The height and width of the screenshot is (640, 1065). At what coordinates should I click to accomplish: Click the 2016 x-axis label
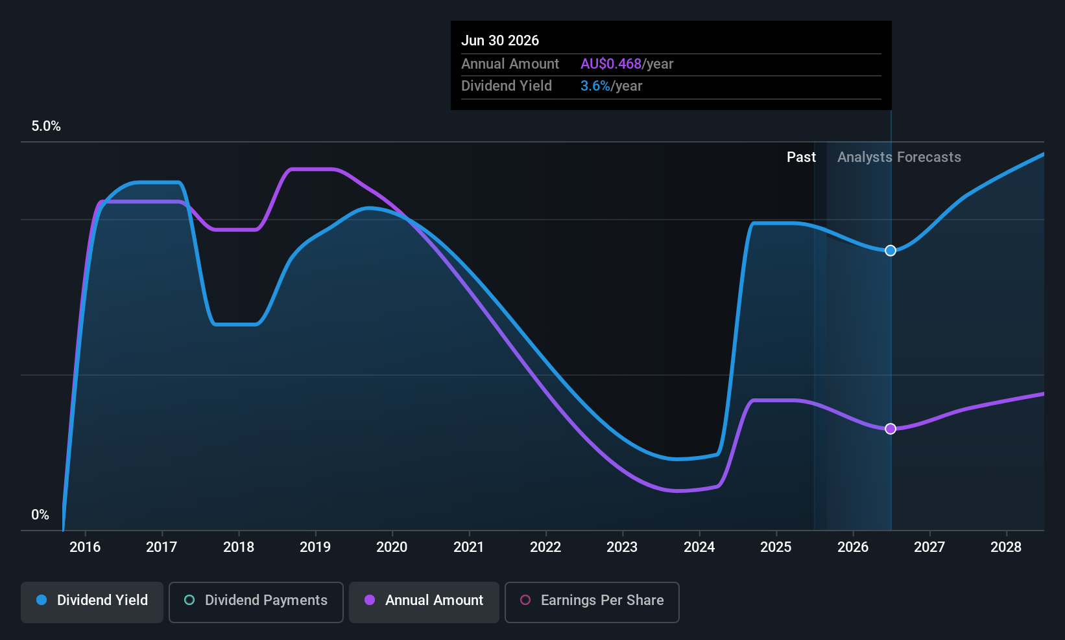coord(85,547)
